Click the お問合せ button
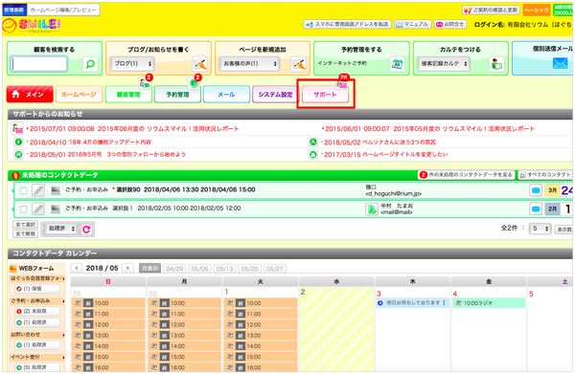Image resolution: width=575 pixels, height=374 pixels. (x=450, y=24)
